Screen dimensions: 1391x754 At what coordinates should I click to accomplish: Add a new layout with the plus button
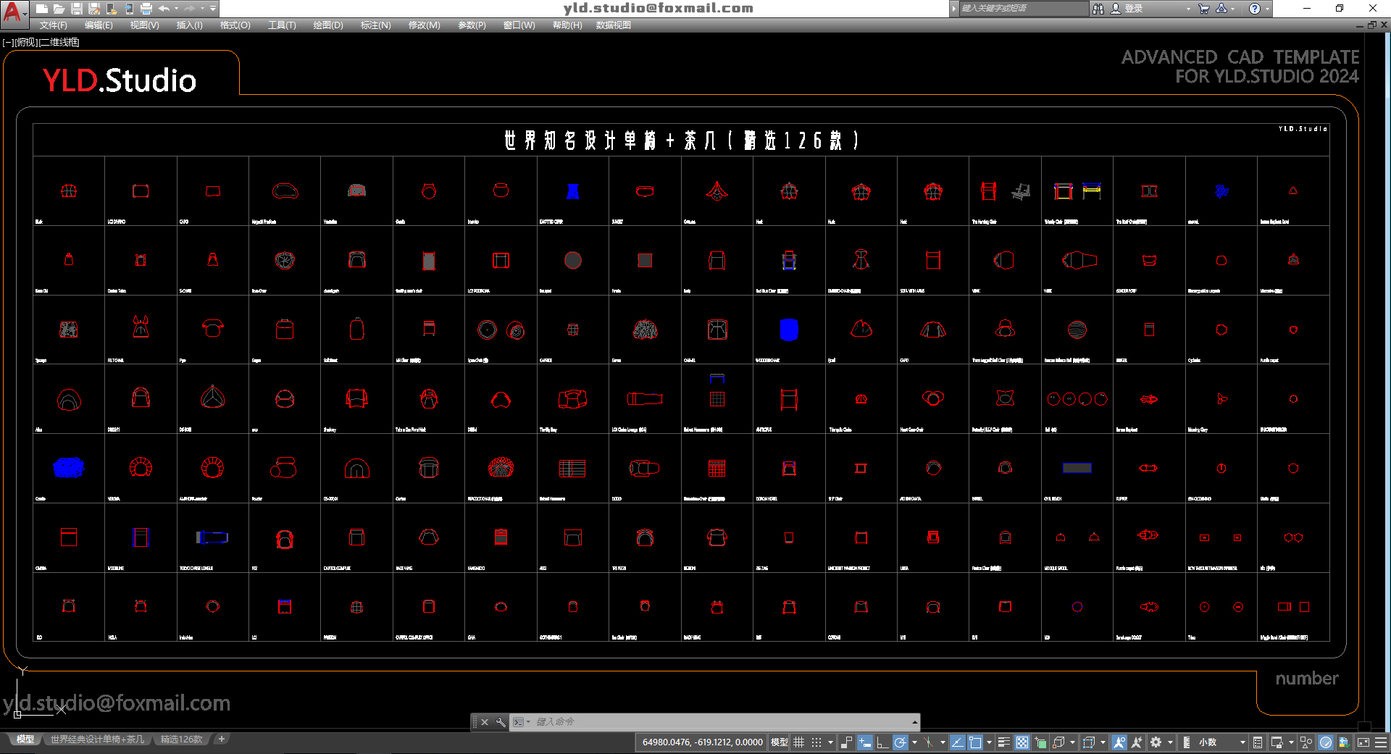point(222,740)
